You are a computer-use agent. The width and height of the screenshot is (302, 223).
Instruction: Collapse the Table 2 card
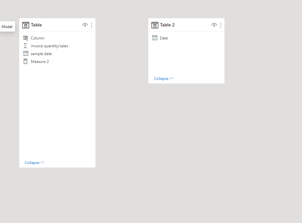click(x=164, y=79)
